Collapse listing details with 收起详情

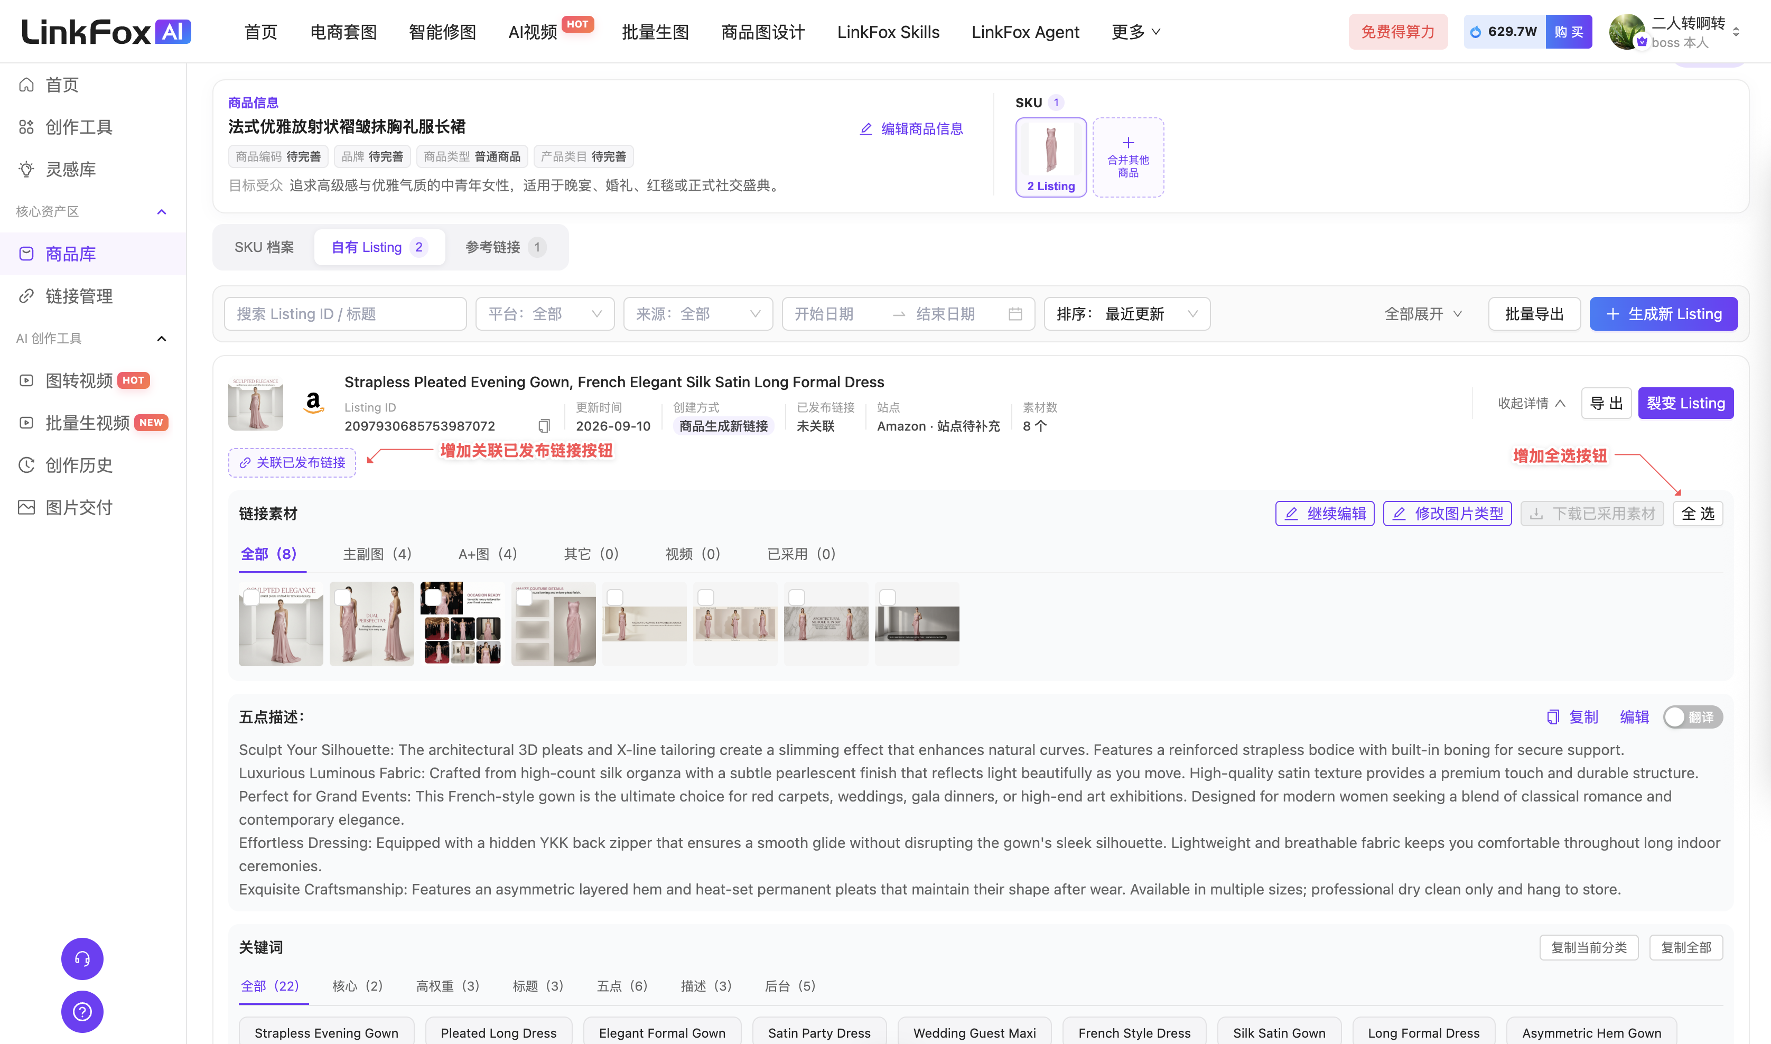tap(1531, 403)
